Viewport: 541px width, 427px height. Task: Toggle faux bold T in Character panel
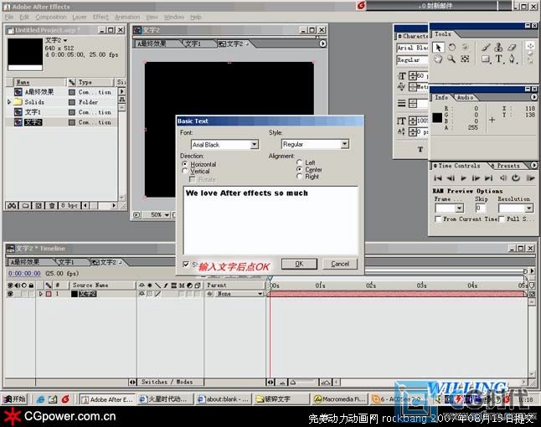point(420,149)
